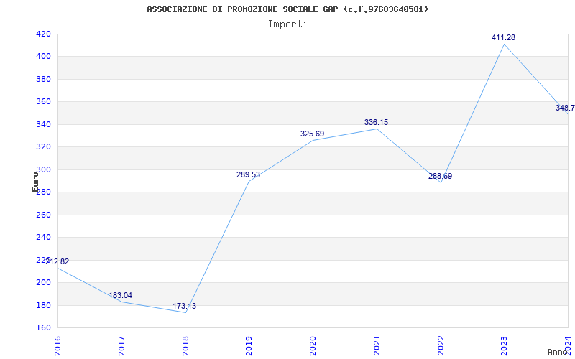Click the 320 y-axis tick label
This screenshot has width=575, height=359.
click(x=43, y=147)
